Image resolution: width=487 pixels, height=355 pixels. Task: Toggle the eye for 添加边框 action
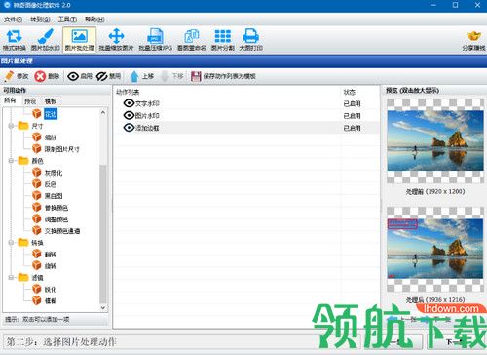point(129,128)
